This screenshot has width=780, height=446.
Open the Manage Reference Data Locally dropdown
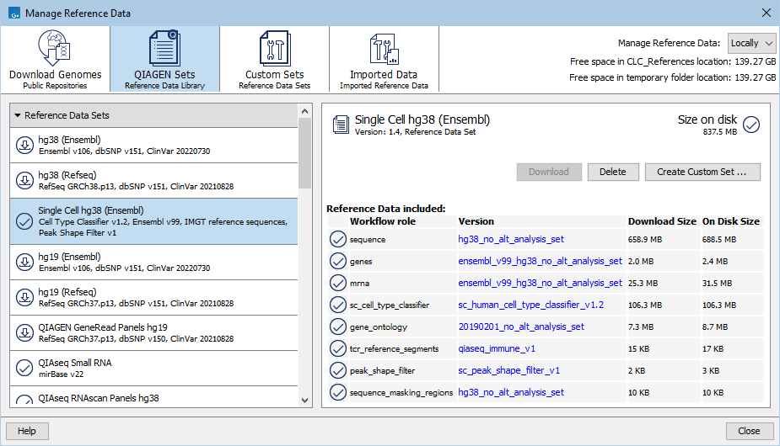pos(752,43)
